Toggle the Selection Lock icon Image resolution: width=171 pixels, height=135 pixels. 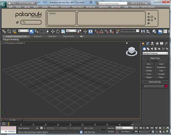click(37, 128)
